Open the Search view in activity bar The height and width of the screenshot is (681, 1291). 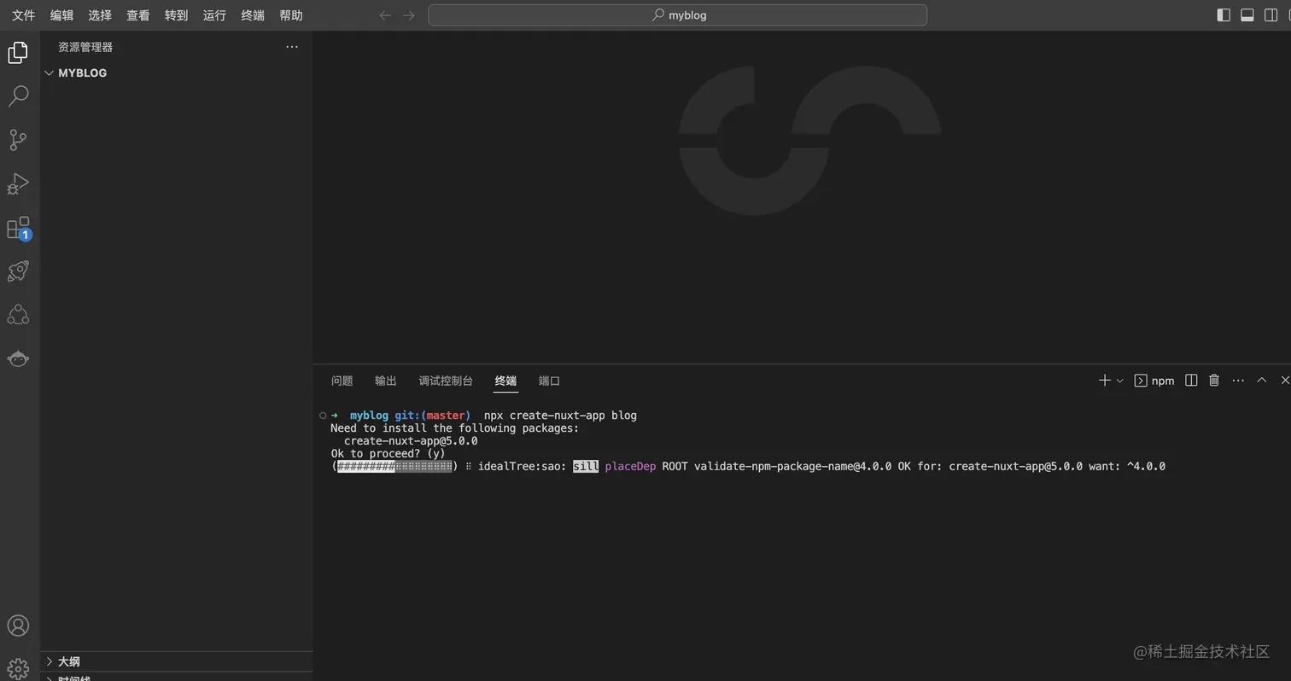tap(18, 96)
